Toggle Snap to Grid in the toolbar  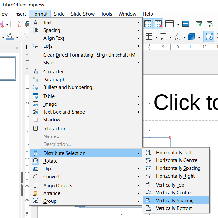click(x=158, y=24)
